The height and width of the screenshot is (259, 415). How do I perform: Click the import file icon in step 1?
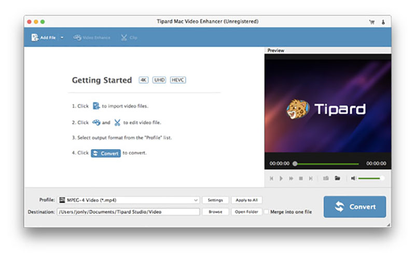tap(96, 106)
